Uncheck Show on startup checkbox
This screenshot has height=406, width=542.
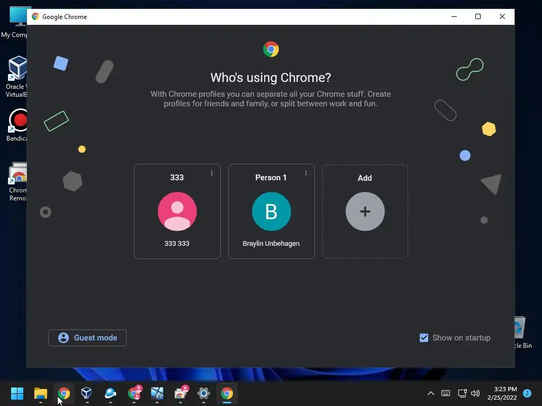point(424,338)
